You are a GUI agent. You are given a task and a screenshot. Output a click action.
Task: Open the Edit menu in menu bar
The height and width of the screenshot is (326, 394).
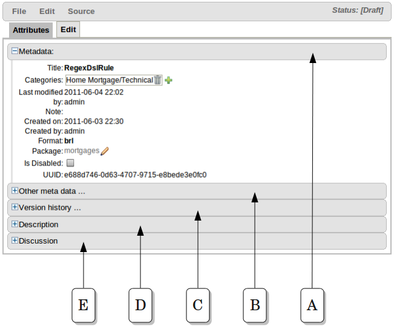tap(47, 12)
